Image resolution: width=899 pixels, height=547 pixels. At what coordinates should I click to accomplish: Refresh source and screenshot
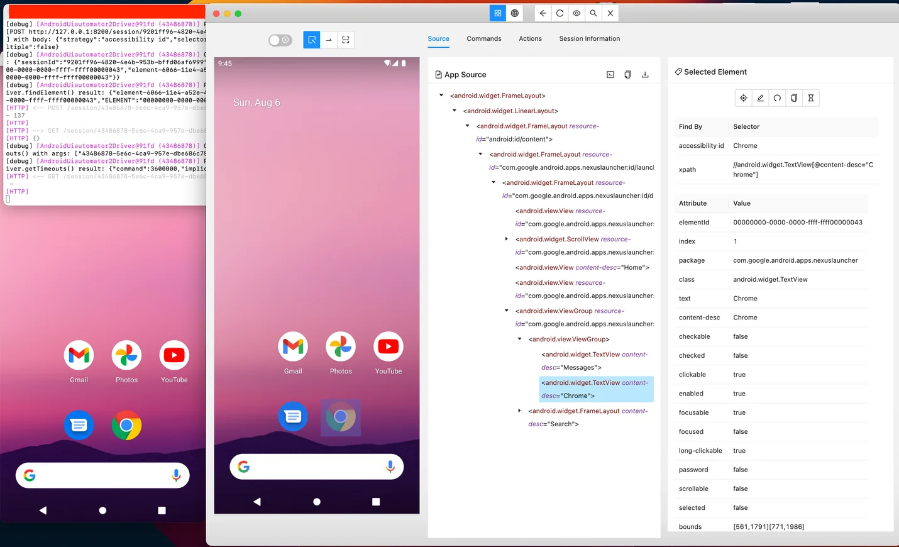(560, 13)
